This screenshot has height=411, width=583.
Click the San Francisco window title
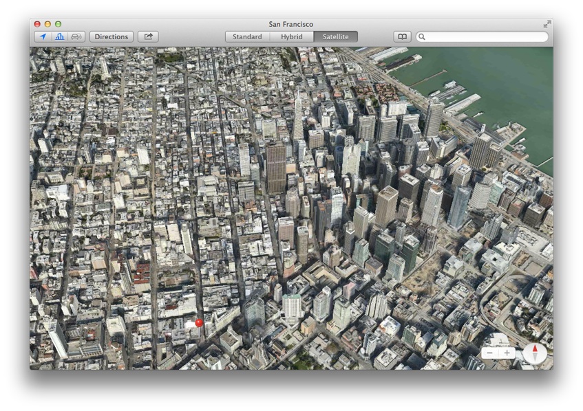click(290, 24)
